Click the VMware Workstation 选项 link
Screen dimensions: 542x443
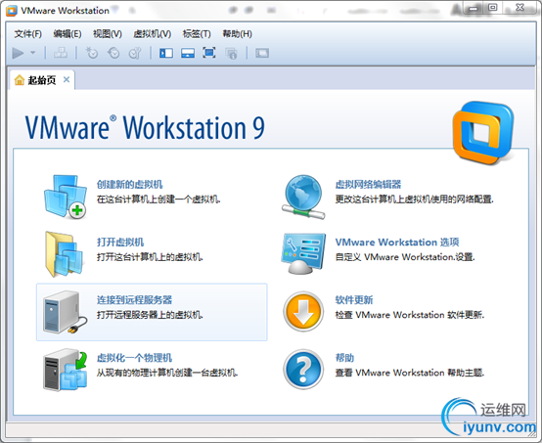pos(397,242)
